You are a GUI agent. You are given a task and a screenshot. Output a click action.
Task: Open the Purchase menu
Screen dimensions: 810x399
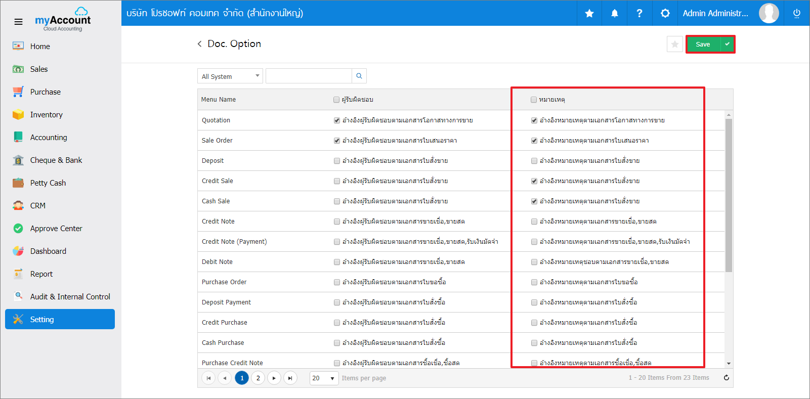[46, 92]
